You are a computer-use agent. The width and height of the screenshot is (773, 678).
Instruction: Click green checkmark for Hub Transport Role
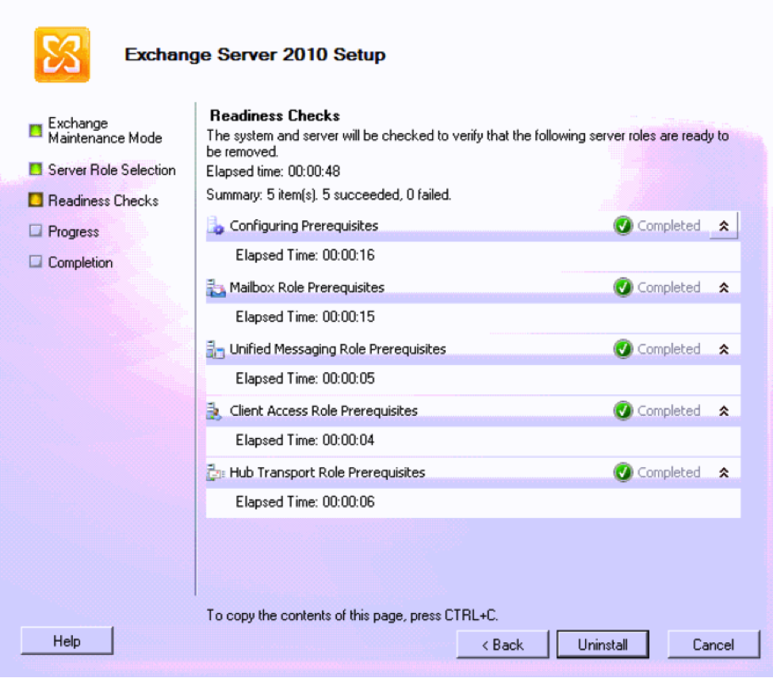point(623,473)
